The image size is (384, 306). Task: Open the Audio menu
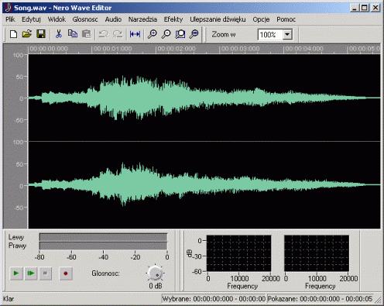(x=113, y=19)
